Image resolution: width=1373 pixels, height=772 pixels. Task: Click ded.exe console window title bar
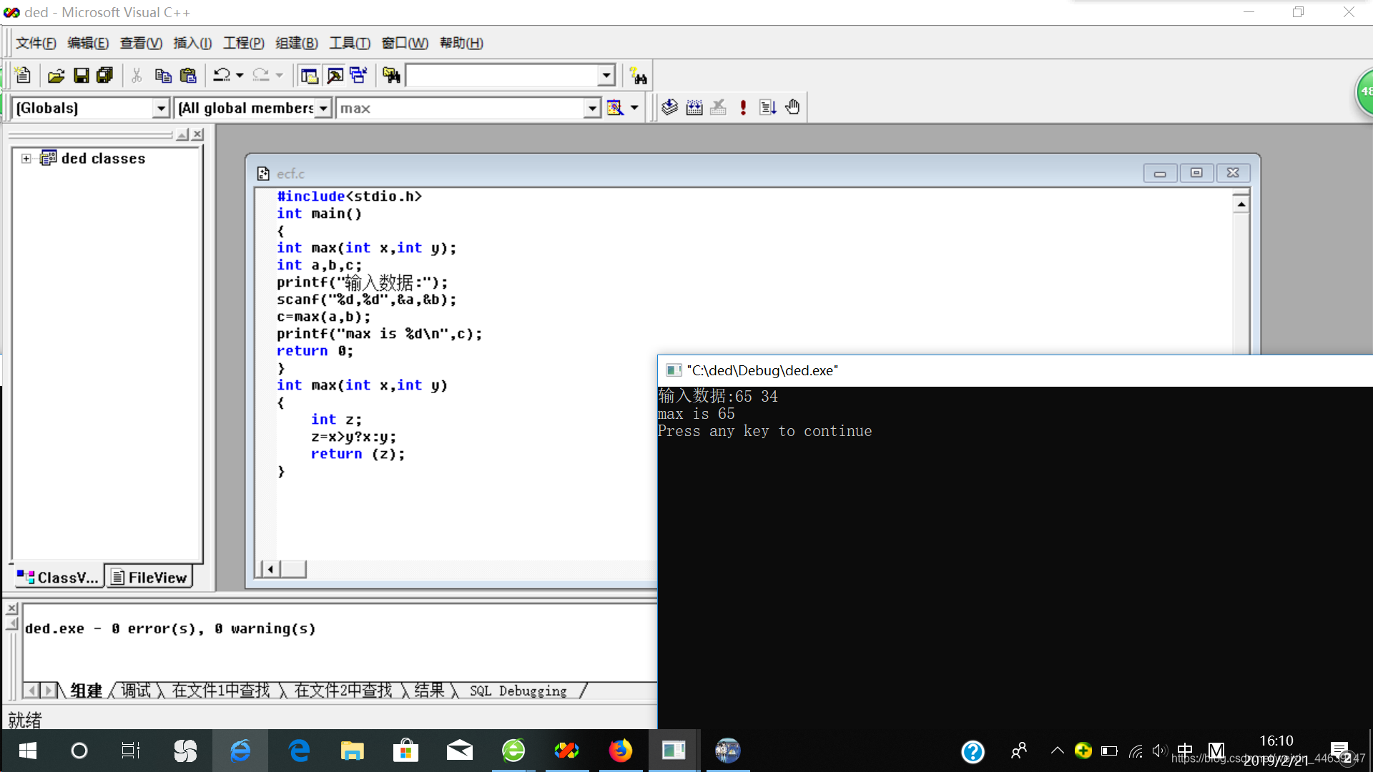tap(1015, 370)
